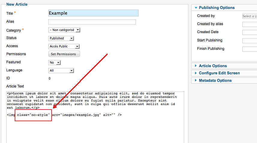The height and width of the screenshot is (143, 257).
Task: Open the Language dropdown showing All
Action: 61,70
